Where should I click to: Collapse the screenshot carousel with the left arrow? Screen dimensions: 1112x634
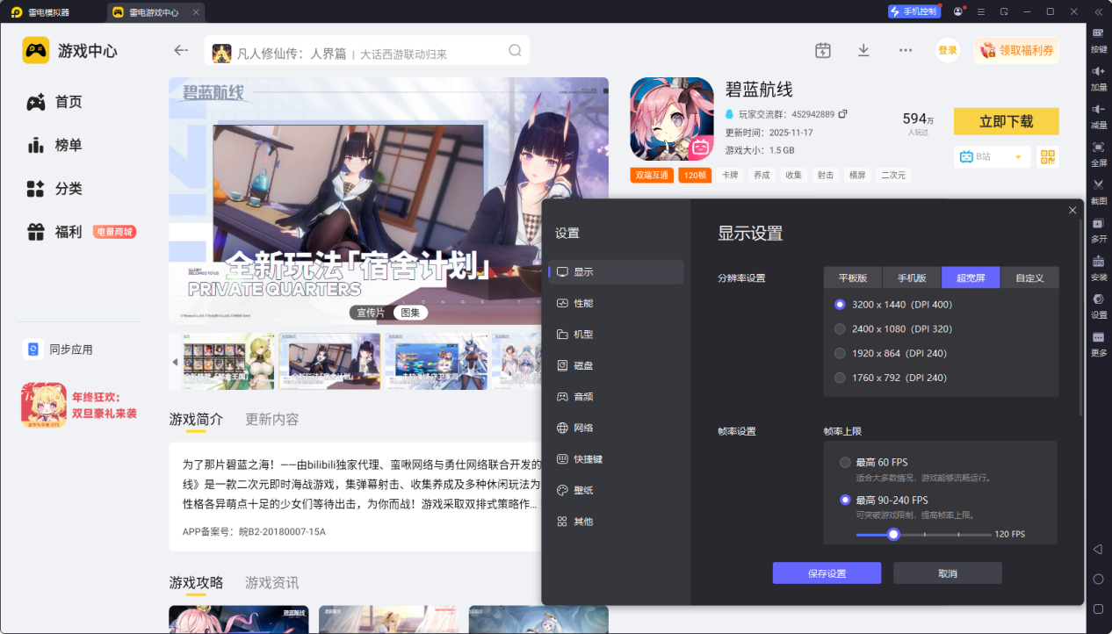click(x=175, y=361)
